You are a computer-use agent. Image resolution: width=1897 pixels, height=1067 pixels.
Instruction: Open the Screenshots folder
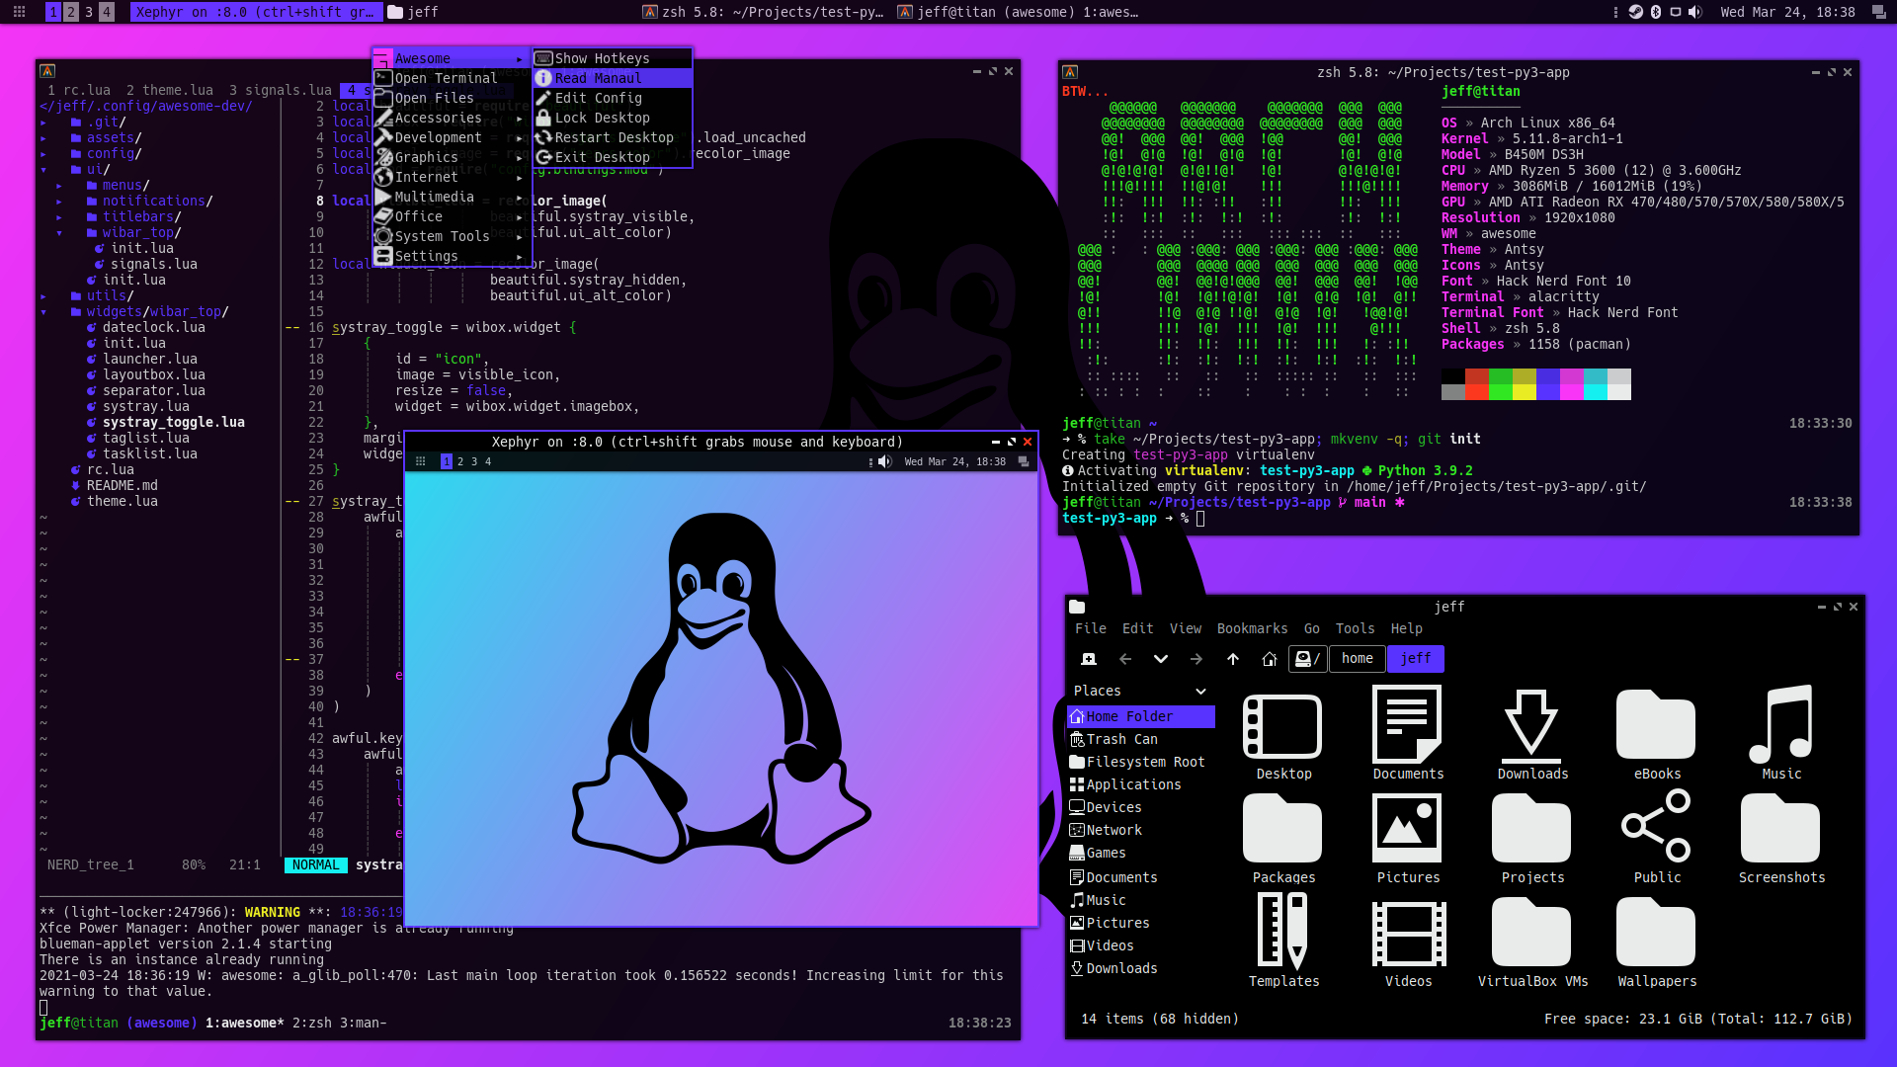coord(1781,839)
